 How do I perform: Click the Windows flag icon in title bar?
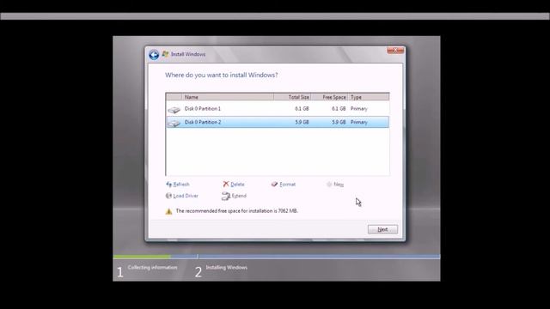click(165, 54)
